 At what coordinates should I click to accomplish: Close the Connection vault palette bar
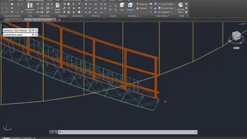click(x=36, y=35)
